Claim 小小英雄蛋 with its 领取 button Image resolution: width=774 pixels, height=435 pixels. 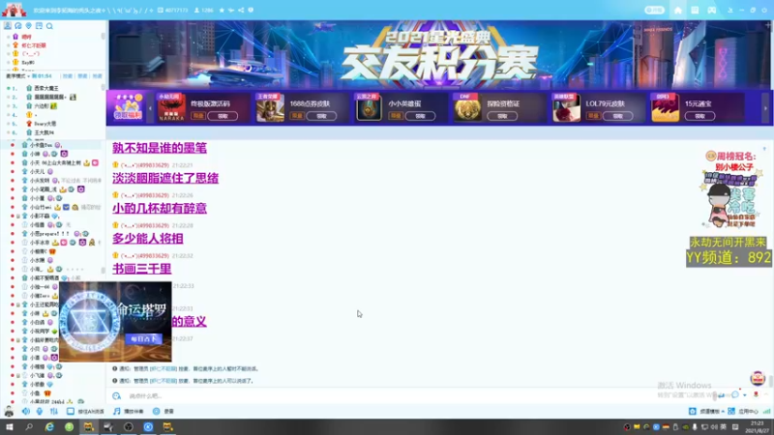click(x=420, y=116)
